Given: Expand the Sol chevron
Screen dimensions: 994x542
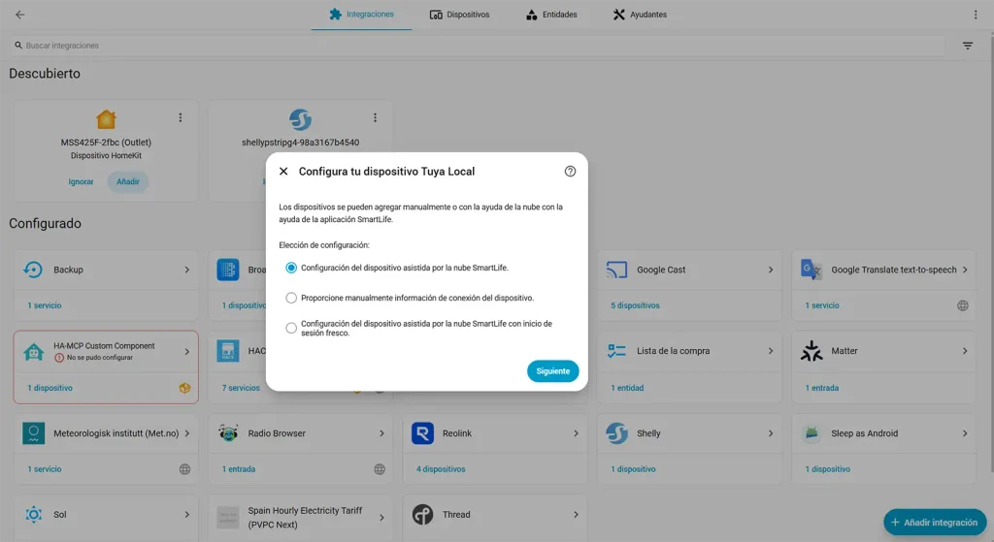Looking at the screenshot, I should (x=187, y=515).
